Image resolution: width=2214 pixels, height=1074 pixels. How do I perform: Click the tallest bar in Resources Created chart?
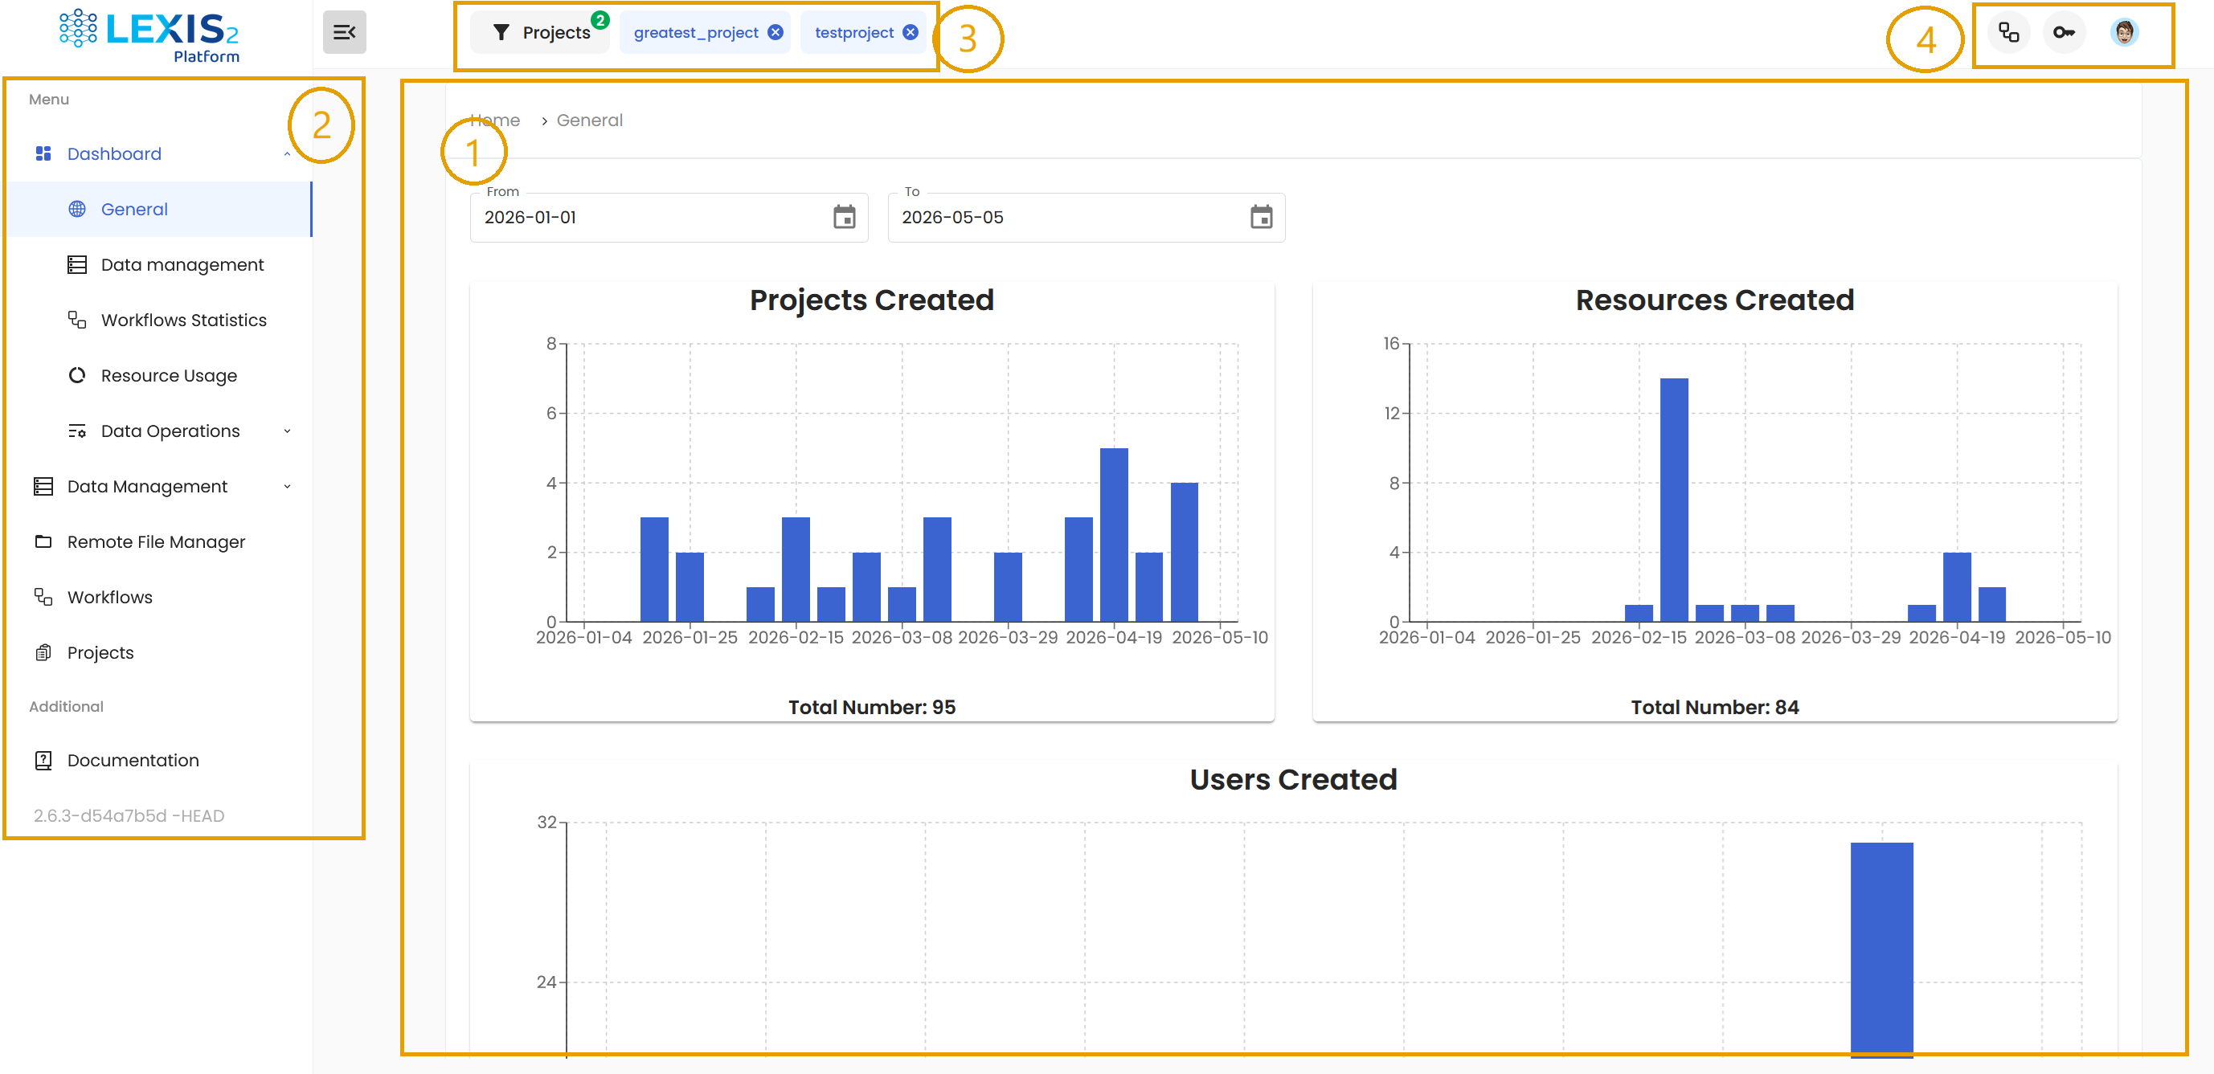(x=1673, y=500)
